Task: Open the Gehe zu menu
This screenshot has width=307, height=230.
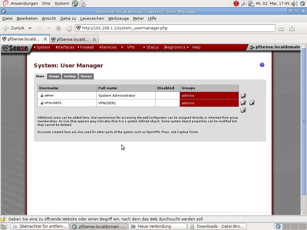Action: (68, 18)
